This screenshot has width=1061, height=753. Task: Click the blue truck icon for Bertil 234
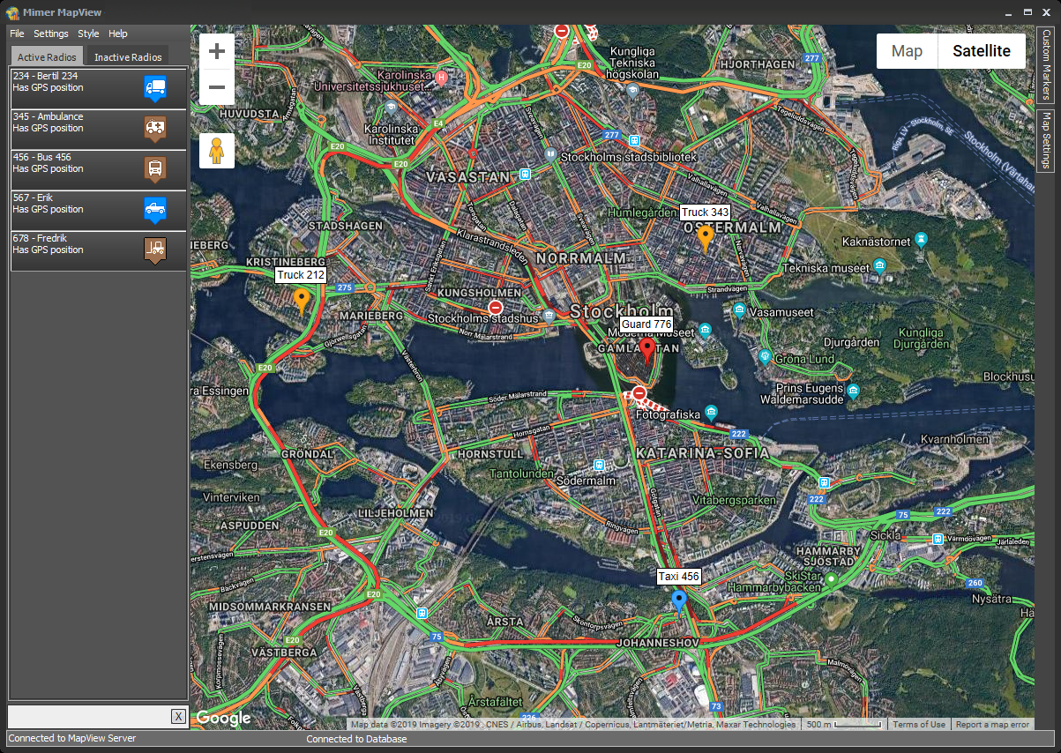[155, 87]
